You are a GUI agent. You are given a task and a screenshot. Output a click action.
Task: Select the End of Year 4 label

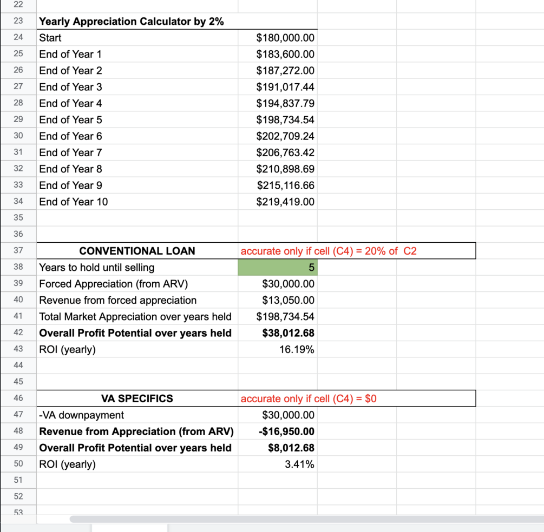pyautogui.click(x=70, y=103)
